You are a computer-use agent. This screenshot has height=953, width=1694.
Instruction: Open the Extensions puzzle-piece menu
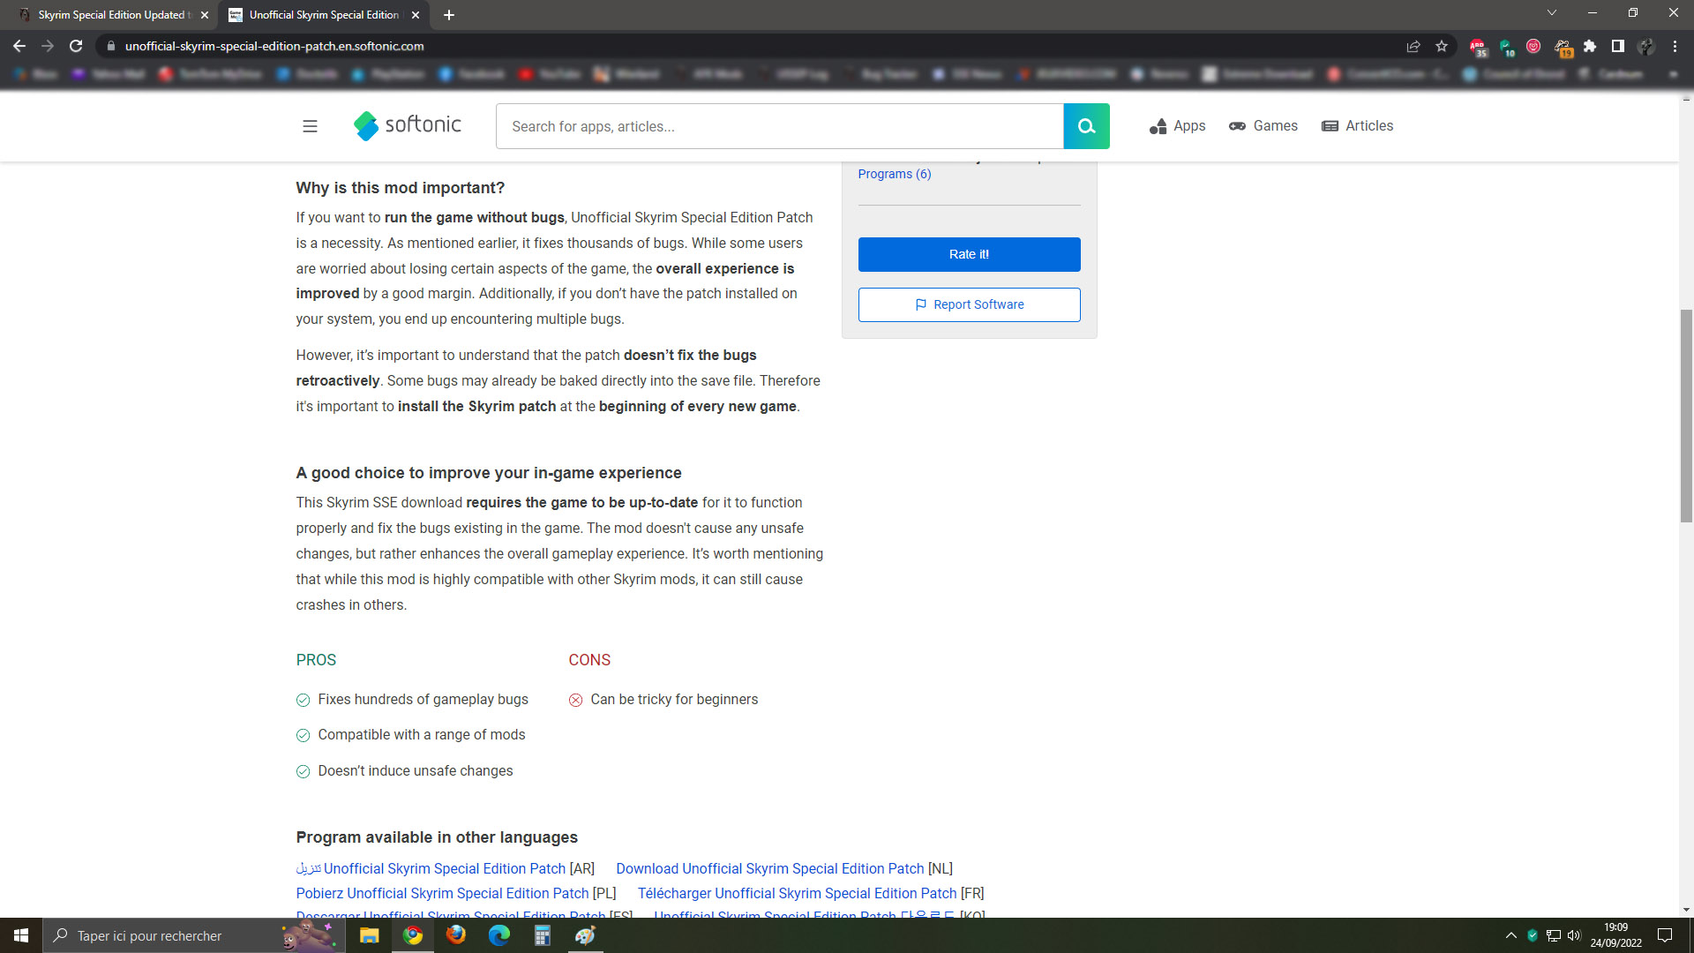[1590, 46]
